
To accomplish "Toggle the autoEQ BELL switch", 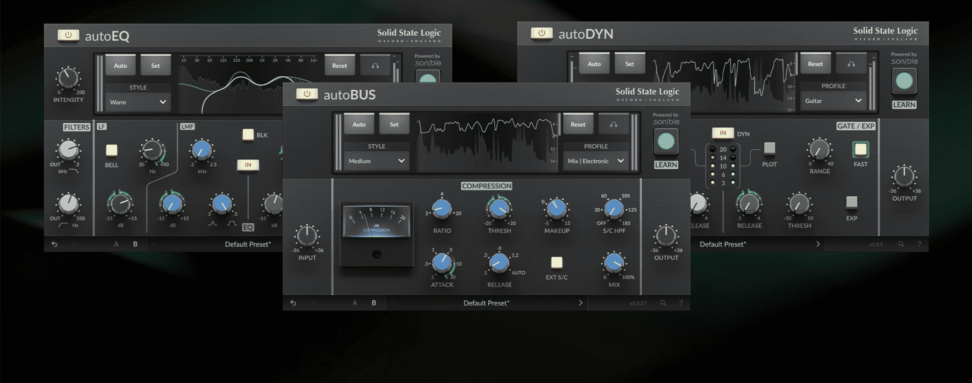I will coord(112,150).
